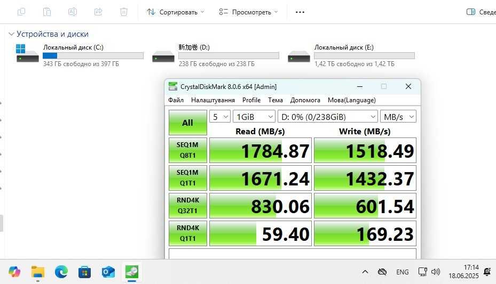Click the Rename icon in Explorer toolbar
Image resolution: width=496 pixels, height=284 pixels.
click(73, 12)
